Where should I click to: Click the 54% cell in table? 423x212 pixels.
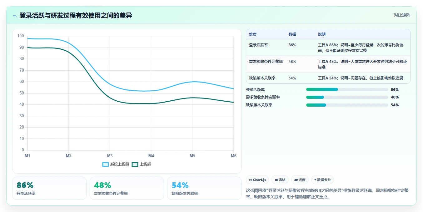(x=292, y=78)
